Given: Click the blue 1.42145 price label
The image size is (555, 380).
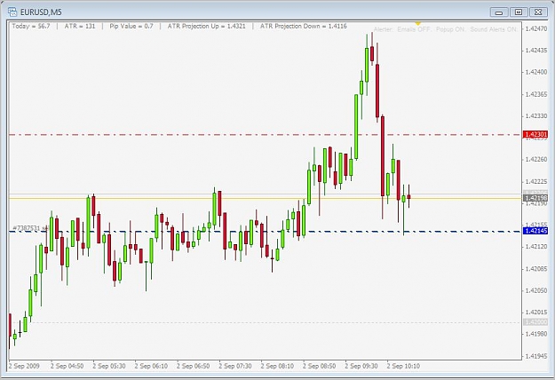Looking at the screenshot, I should 535,231.
